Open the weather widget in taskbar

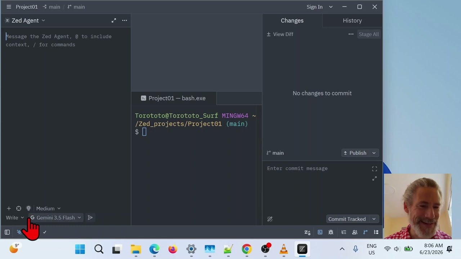pyautogui.click(x=14, y=248)
